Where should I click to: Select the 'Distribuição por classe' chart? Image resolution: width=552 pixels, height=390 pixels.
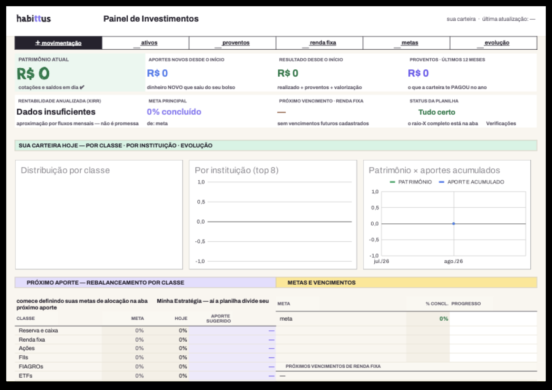(x=99, y=215)
